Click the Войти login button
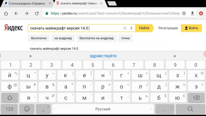This screenshot has height=116, width=206. [x=192, y=28]
